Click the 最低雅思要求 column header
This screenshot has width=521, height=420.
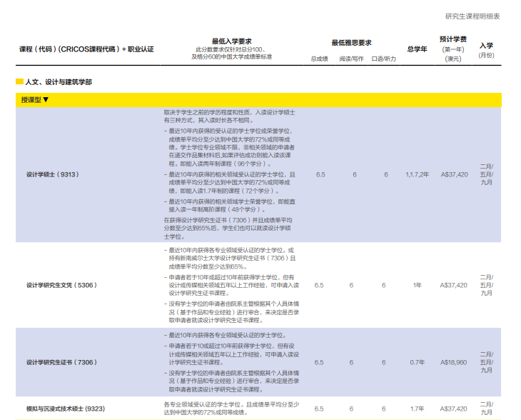351,43
